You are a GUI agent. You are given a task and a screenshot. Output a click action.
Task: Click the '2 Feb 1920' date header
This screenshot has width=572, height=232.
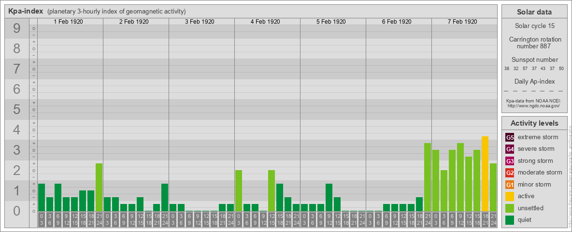(x=134, y=22)
